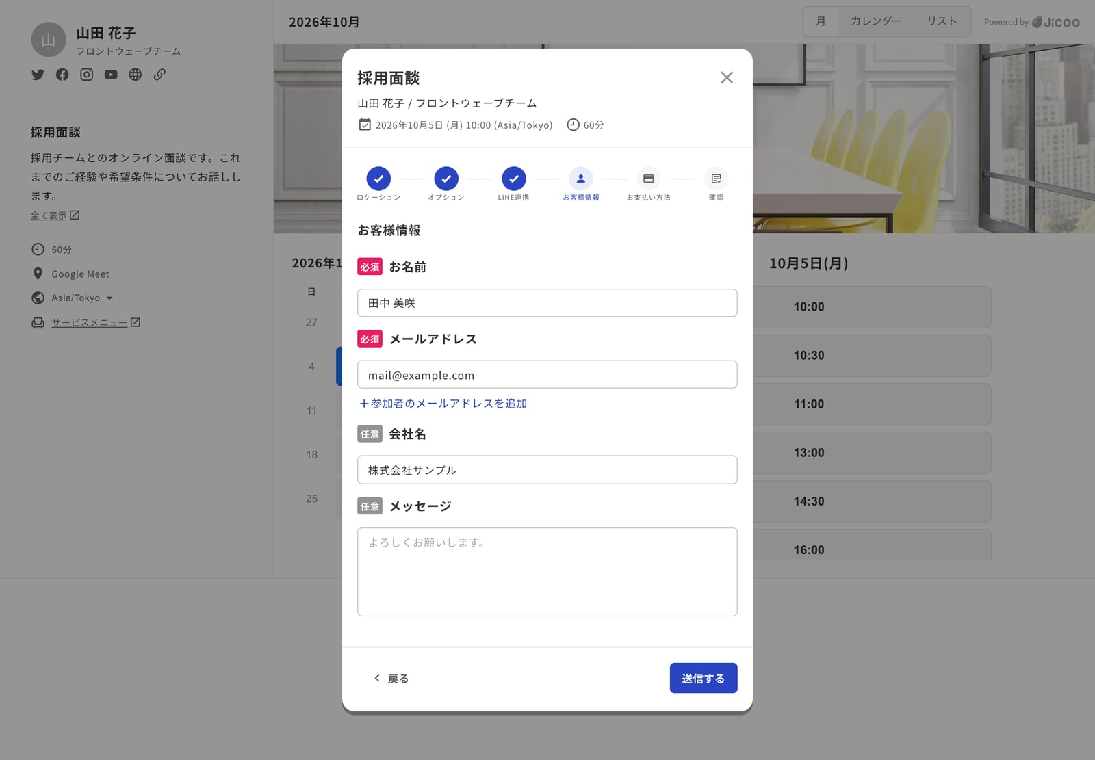The height and width of the screenshot is (760, 1095).
Task: Click the Jicoo logo
Action: pyautogui.click(x=1056, y=22)
